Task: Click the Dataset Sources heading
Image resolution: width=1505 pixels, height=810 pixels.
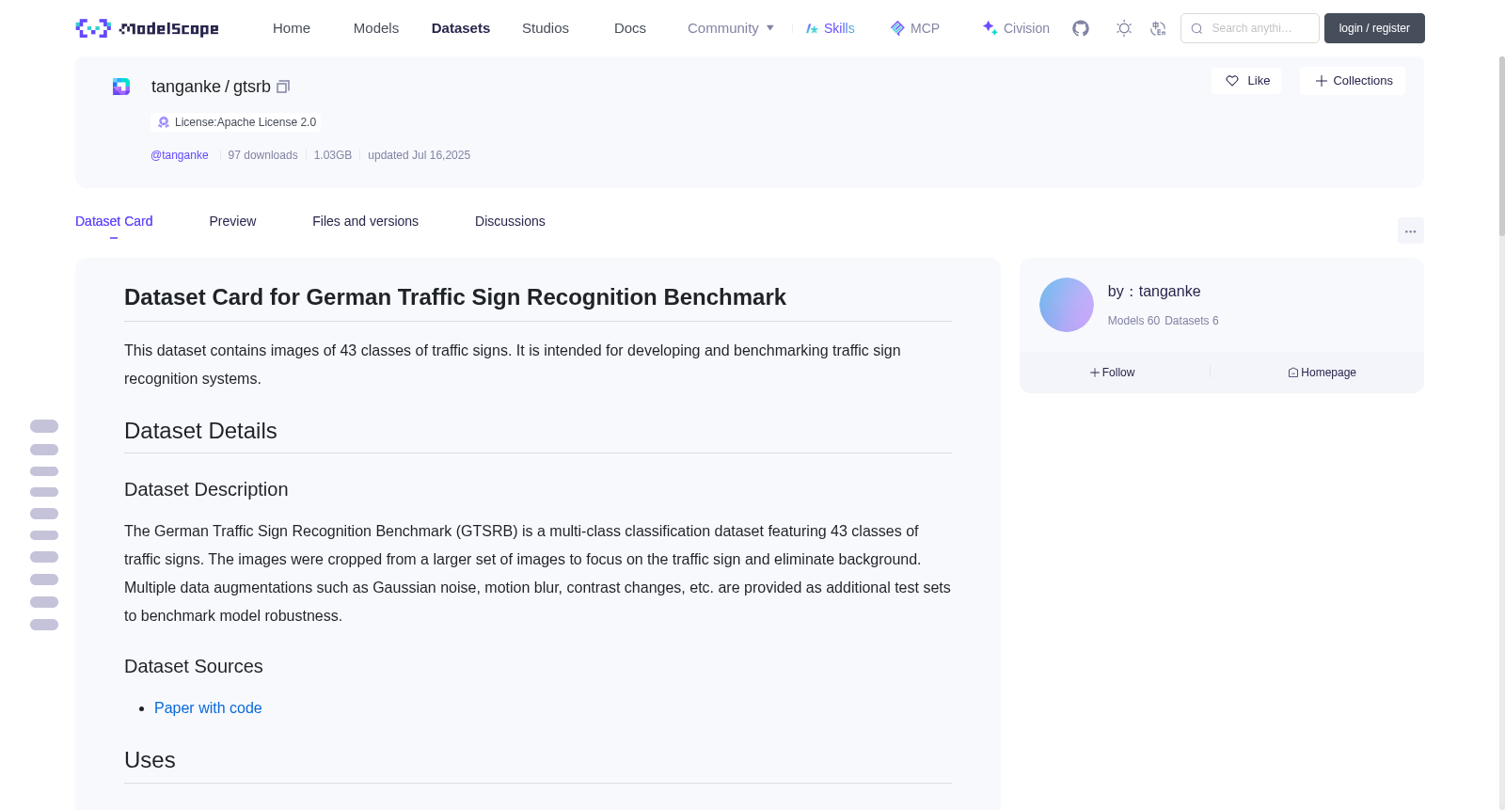Action: (x=194, y=666)
